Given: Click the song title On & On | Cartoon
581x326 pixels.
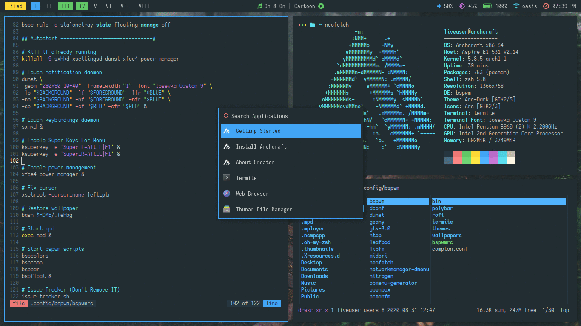Looking at the screenshot, I should point(290,6).
